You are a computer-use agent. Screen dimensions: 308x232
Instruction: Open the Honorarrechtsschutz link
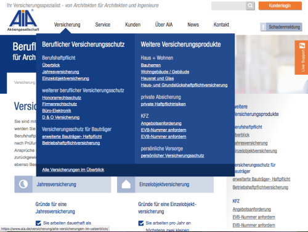tap(62, 97)
